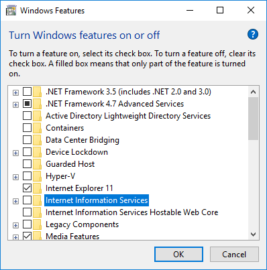Uncheck the Media Features checkbox
This screenshot has height=270, width=267.
(27, 236)
